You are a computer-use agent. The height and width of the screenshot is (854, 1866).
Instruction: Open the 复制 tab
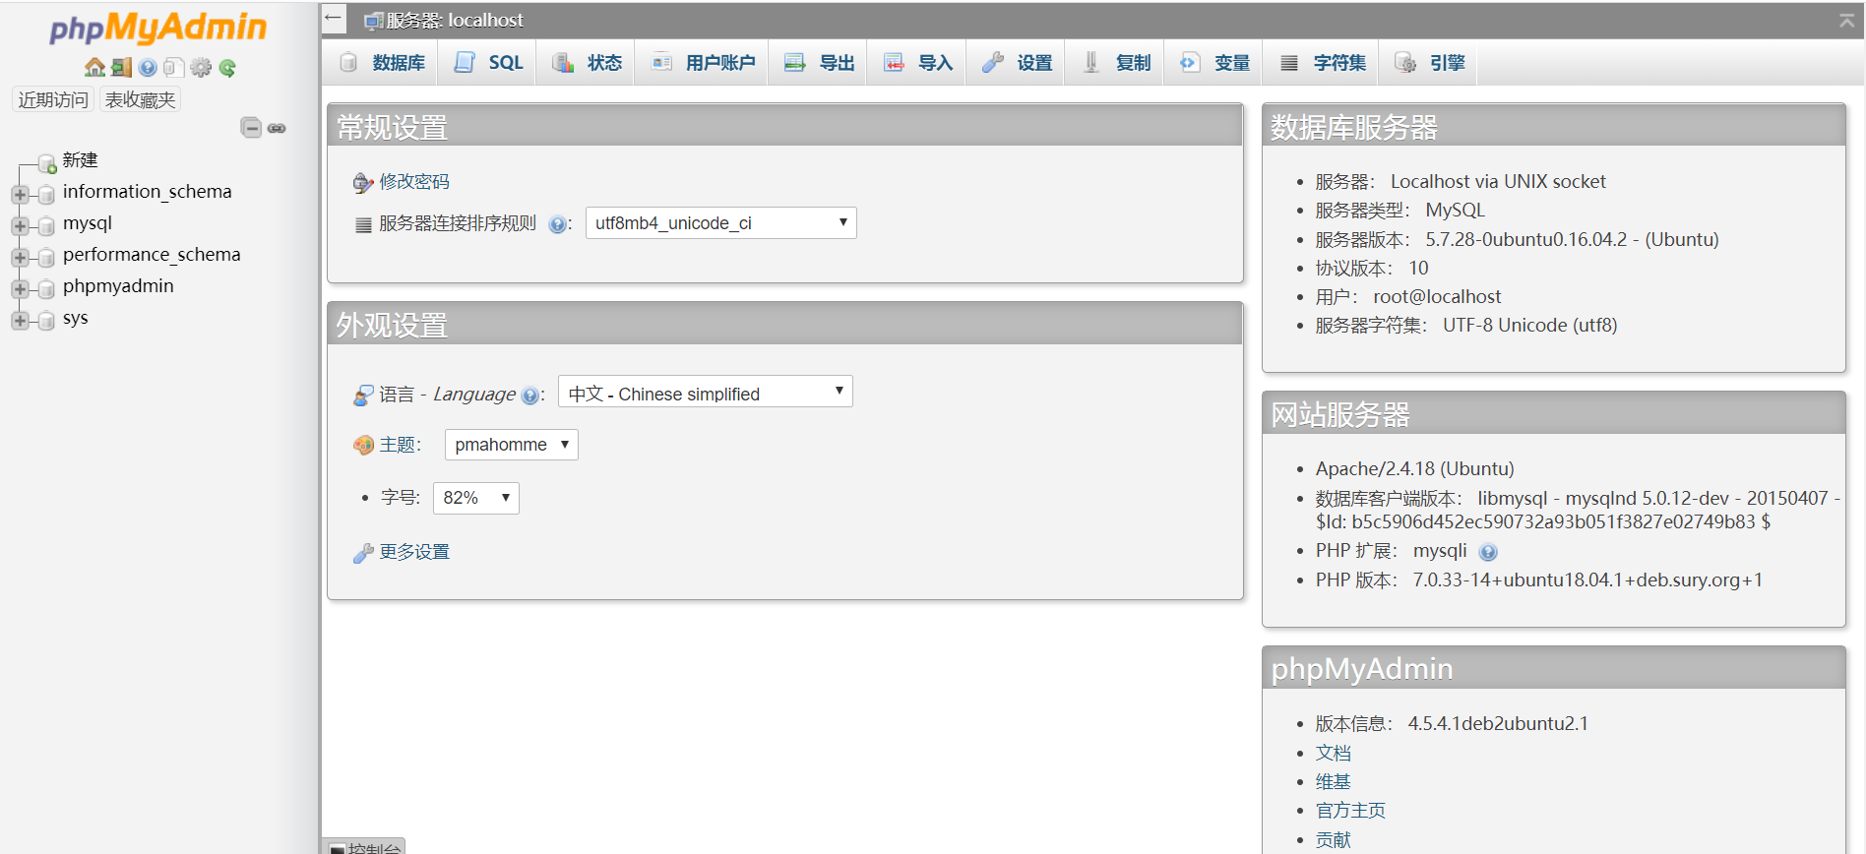coord(1115,63)
